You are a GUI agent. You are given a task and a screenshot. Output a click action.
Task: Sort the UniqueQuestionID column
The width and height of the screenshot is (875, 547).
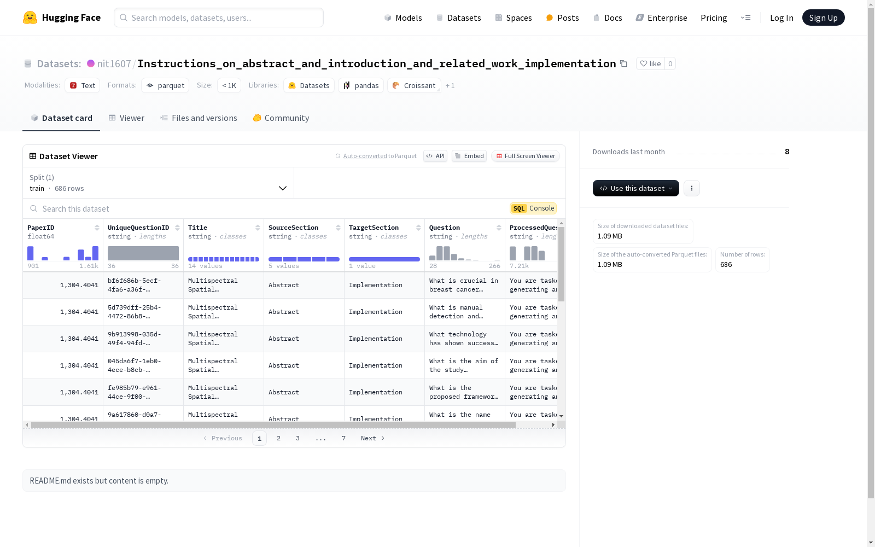point(177,228)
